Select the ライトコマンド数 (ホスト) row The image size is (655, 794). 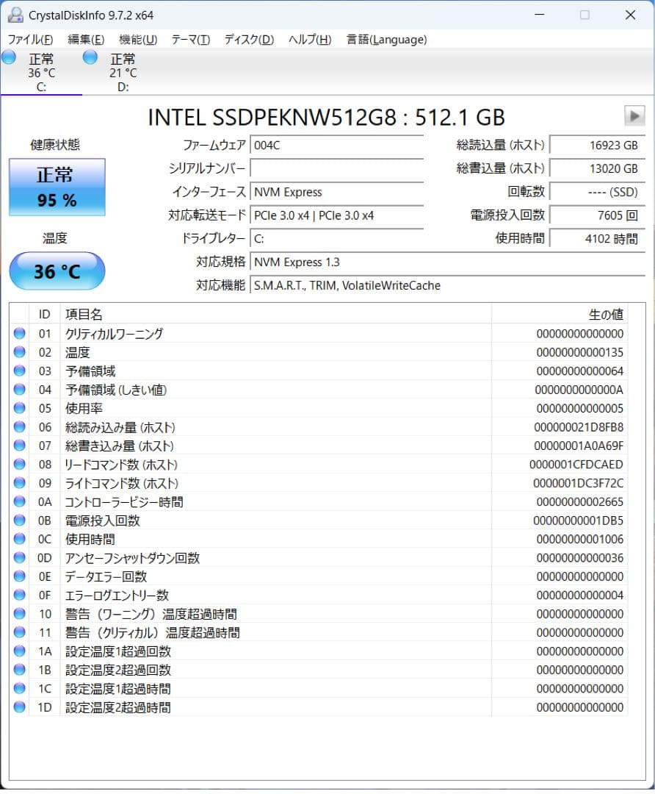[319, 483]
